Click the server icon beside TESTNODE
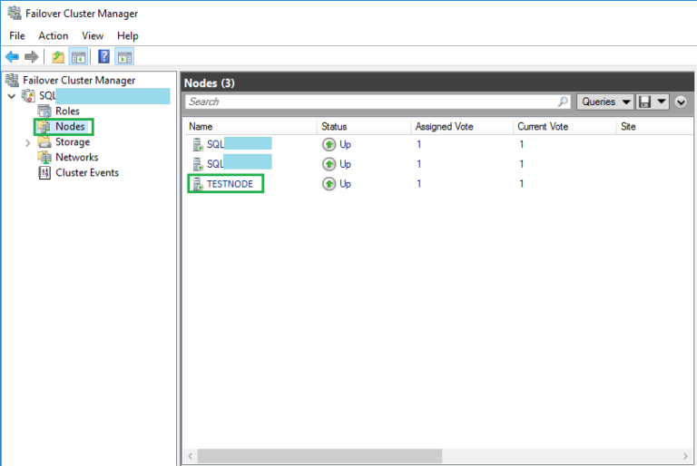Image resolution: width=697 pixels, height=466 pixels. pos(198,183)
